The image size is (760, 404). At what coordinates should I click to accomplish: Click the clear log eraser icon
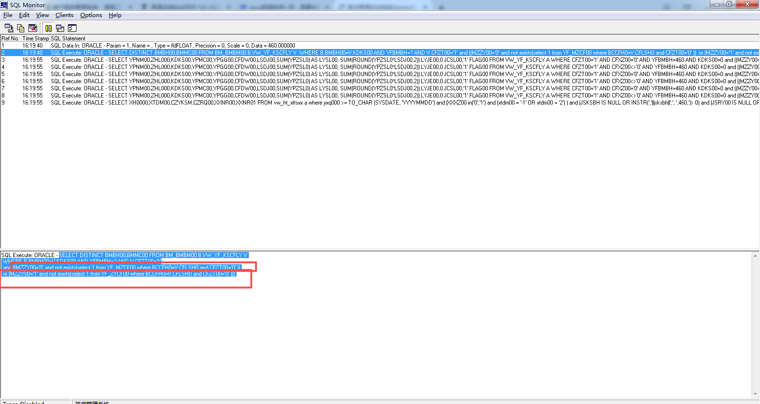[x=33, y=28]
